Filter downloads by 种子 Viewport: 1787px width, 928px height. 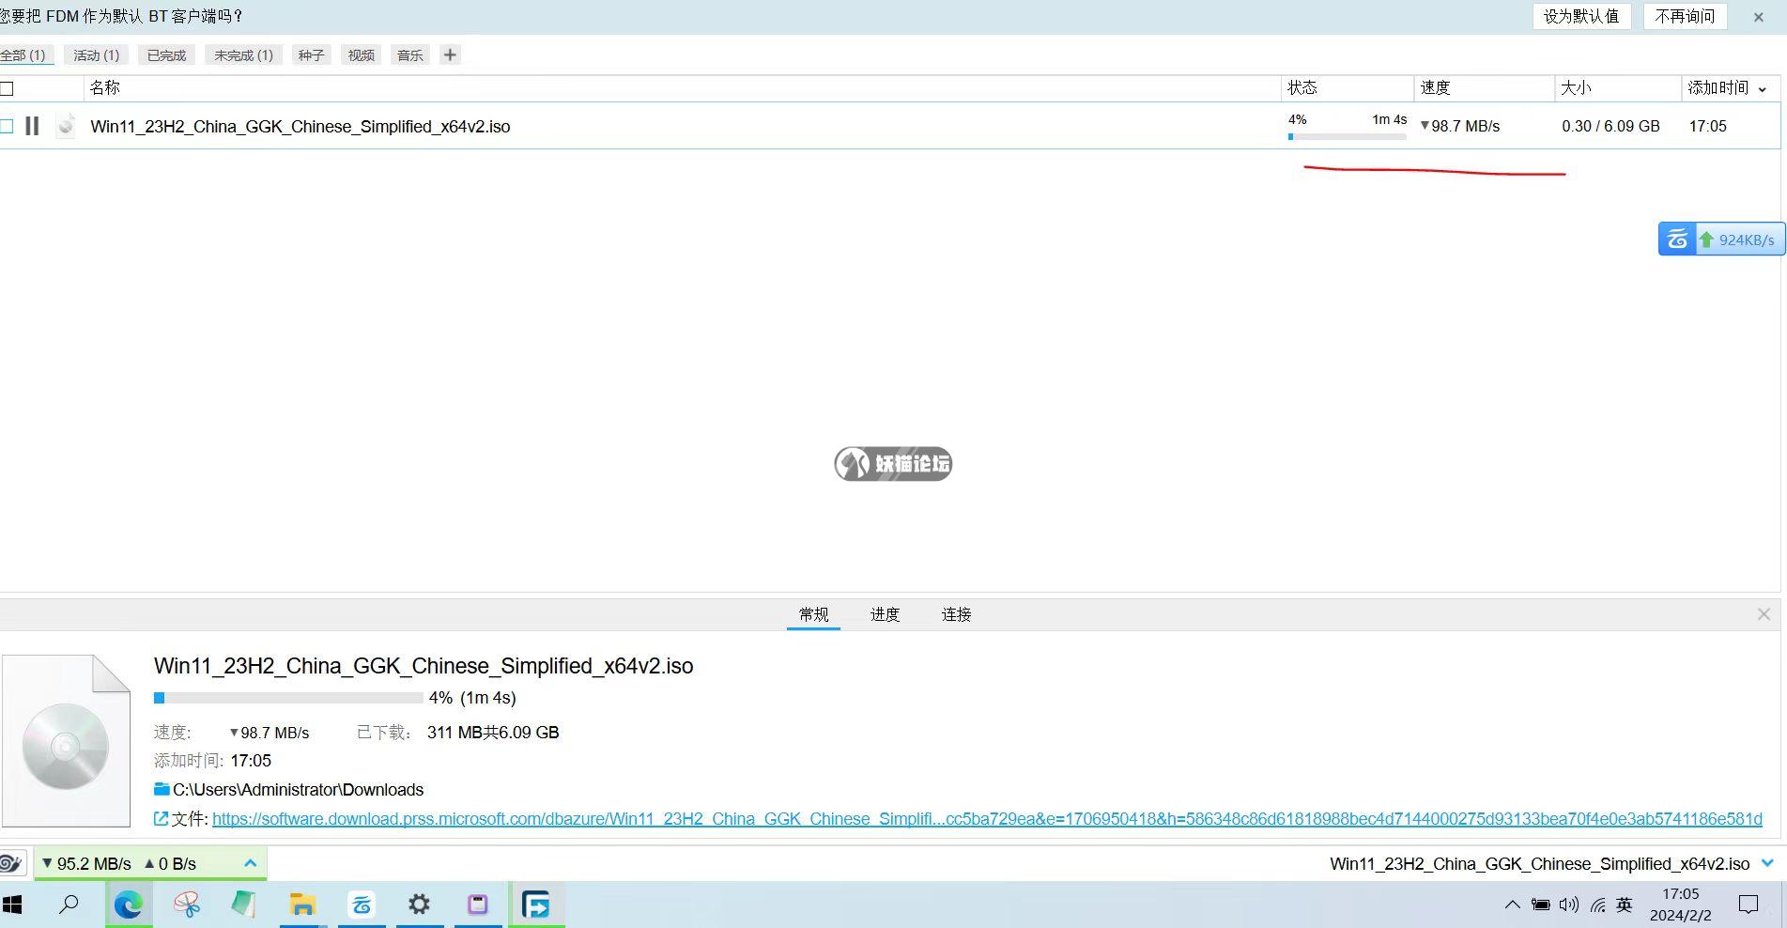click(311, 55)
